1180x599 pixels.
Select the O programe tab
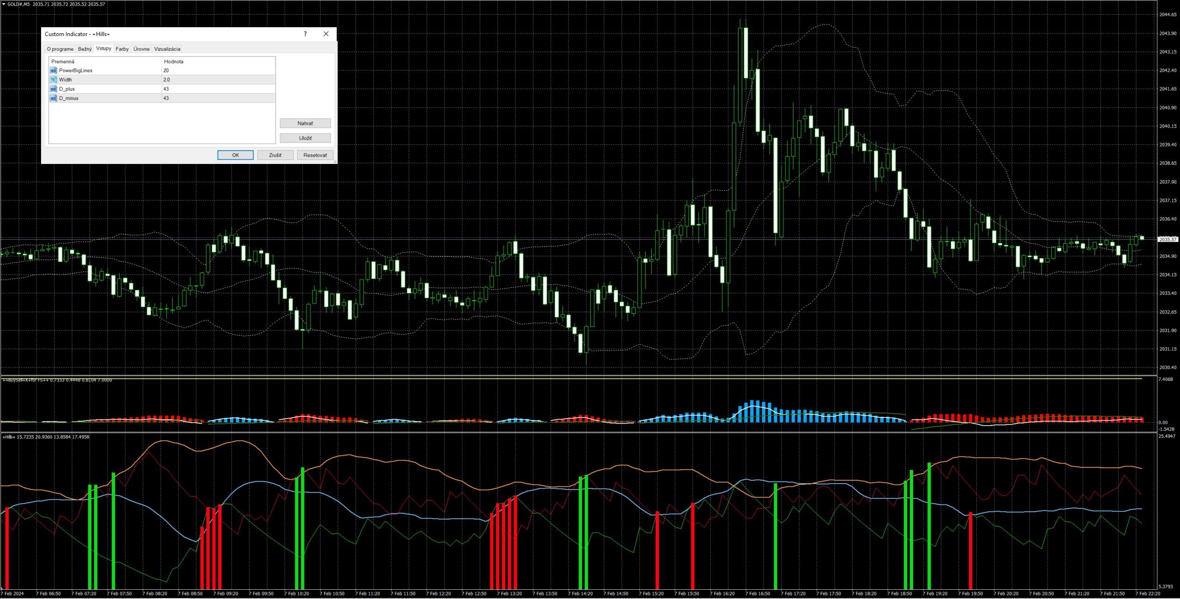coord(60,49)
